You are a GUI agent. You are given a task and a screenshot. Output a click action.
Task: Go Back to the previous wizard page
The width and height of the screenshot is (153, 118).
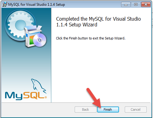[86, 110]
